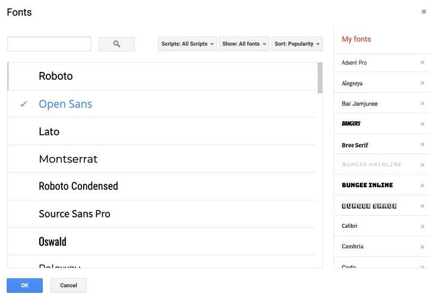Image resolution: width=430 pixels, height=296 pixels.
Task: Remove Bungee Shade from My fonts
Action: (x=422, y=206)
